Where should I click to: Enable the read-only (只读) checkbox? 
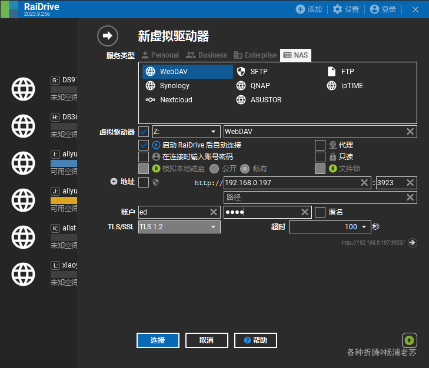[320, 157]
